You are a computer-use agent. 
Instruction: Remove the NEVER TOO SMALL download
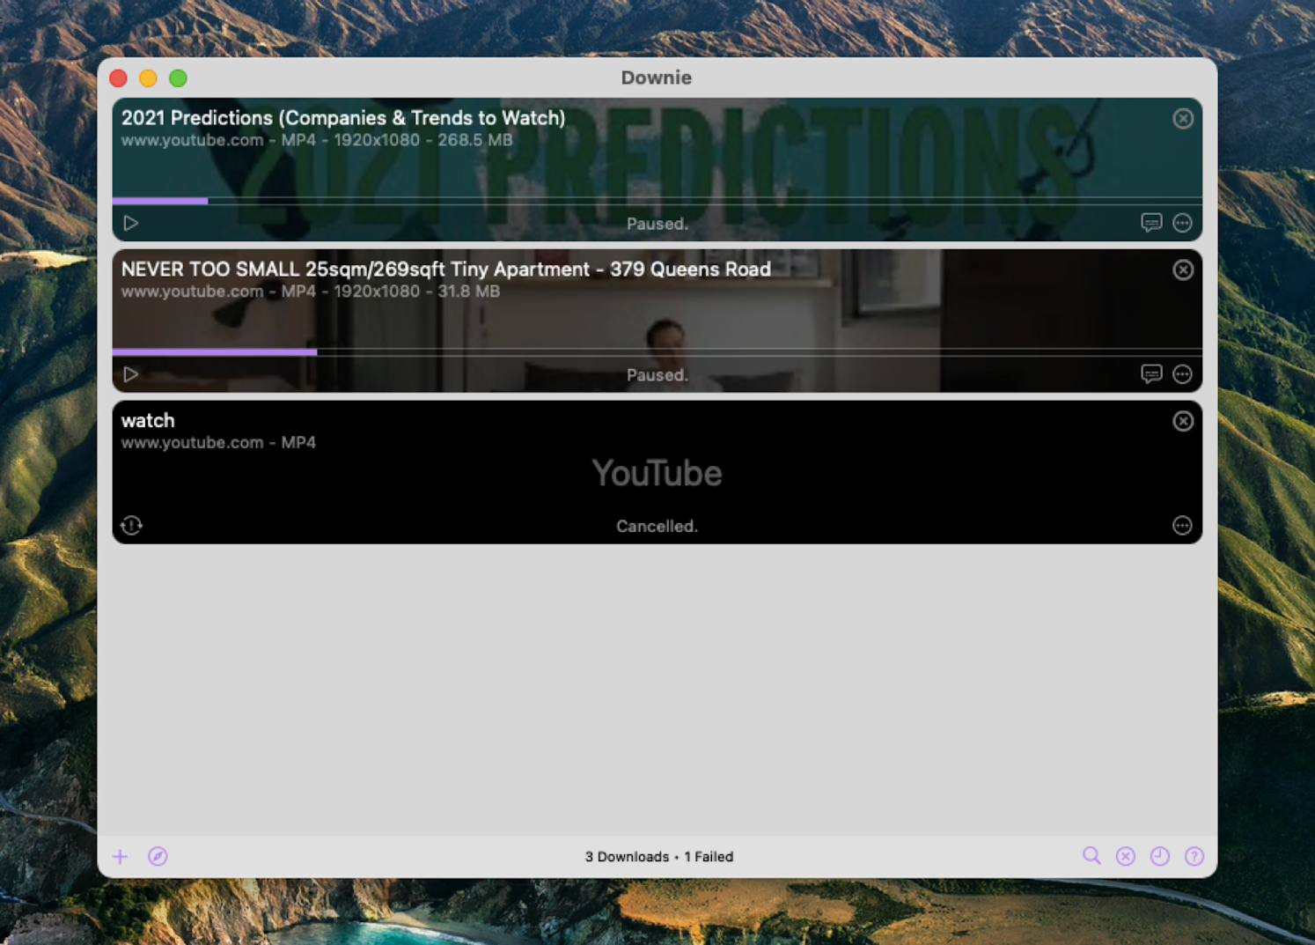click(1183, 269)
